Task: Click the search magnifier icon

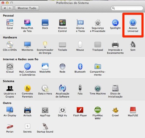Action: point(113,8)
